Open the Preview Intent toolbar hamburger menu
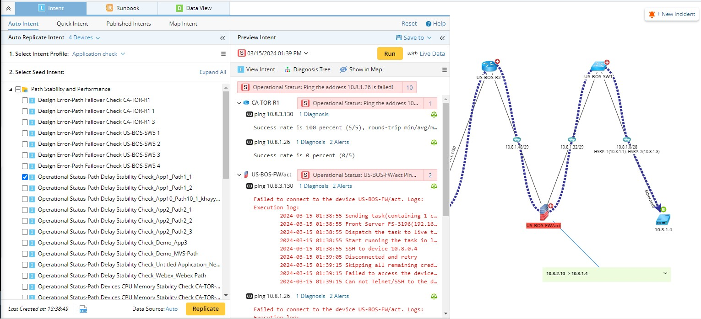Image resolution: width=701 pixels, height=319 pixels. pyautogui.click(x=444, y=70)
